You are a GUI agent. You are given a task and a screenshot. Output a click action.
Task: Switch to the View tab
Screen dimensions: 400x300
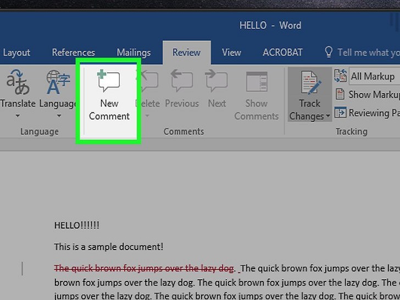tap(231, 52)
